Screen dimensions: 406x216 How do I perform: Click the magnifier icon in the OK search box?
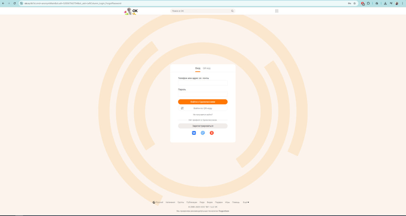[x=232, y=11]
